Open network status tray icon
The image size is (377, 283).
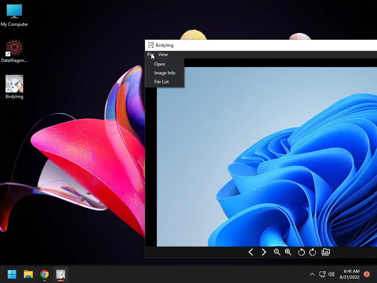point(322,274)
